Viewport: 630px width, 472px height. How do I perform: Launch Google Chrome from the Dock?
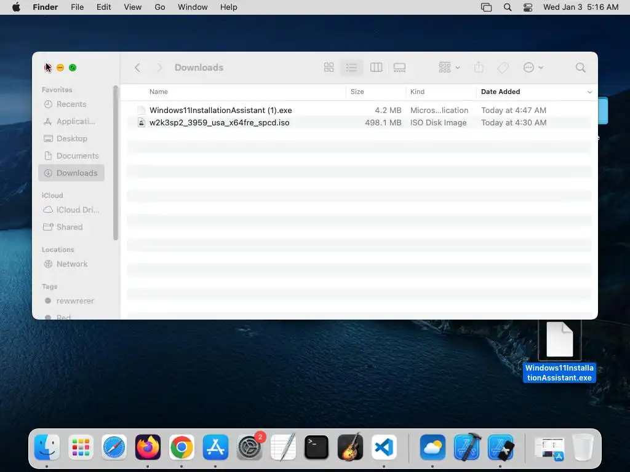coord(181,447)
